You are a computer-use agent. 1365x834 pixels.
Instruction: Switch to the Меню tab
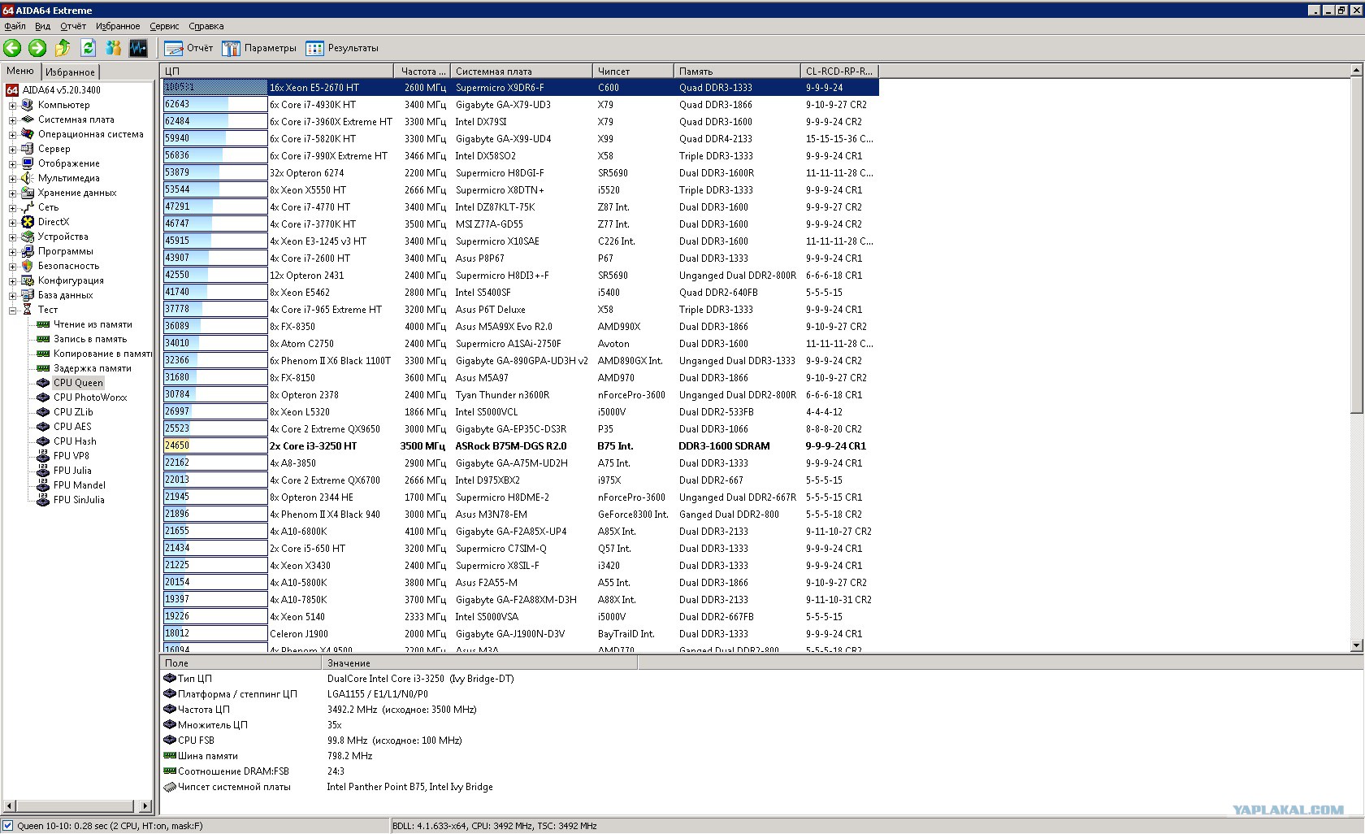pos(20,72)
